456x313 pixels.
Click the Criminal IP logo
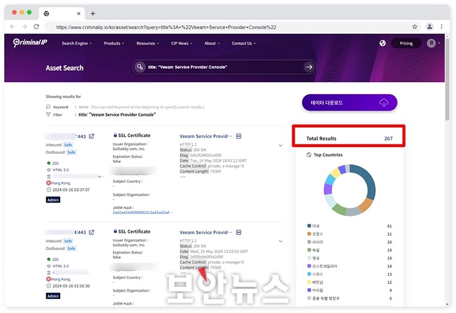coord(30,43)
